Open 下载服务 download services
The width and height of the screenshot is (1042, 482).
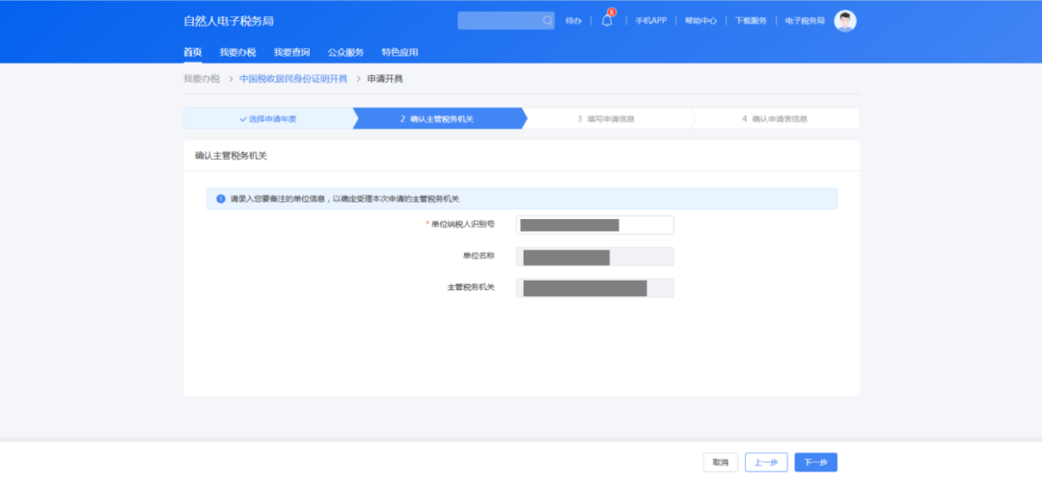point(751,20)
